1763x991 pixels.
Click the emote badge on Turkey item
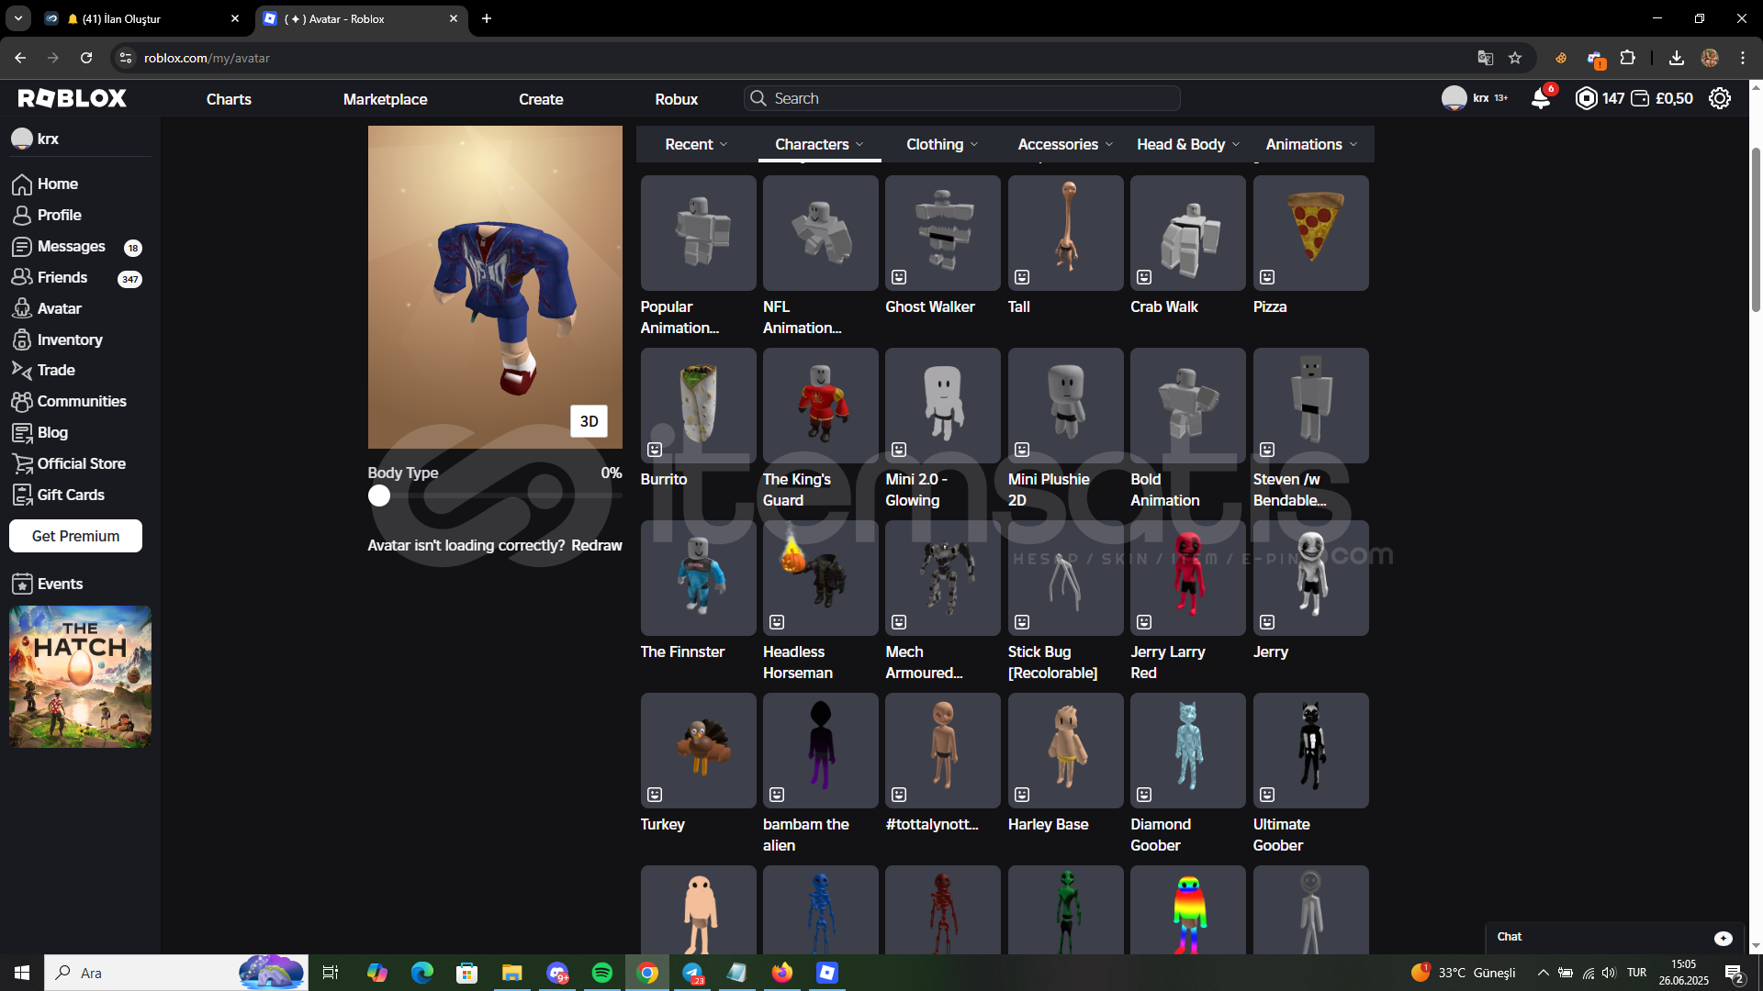[655, 795]
